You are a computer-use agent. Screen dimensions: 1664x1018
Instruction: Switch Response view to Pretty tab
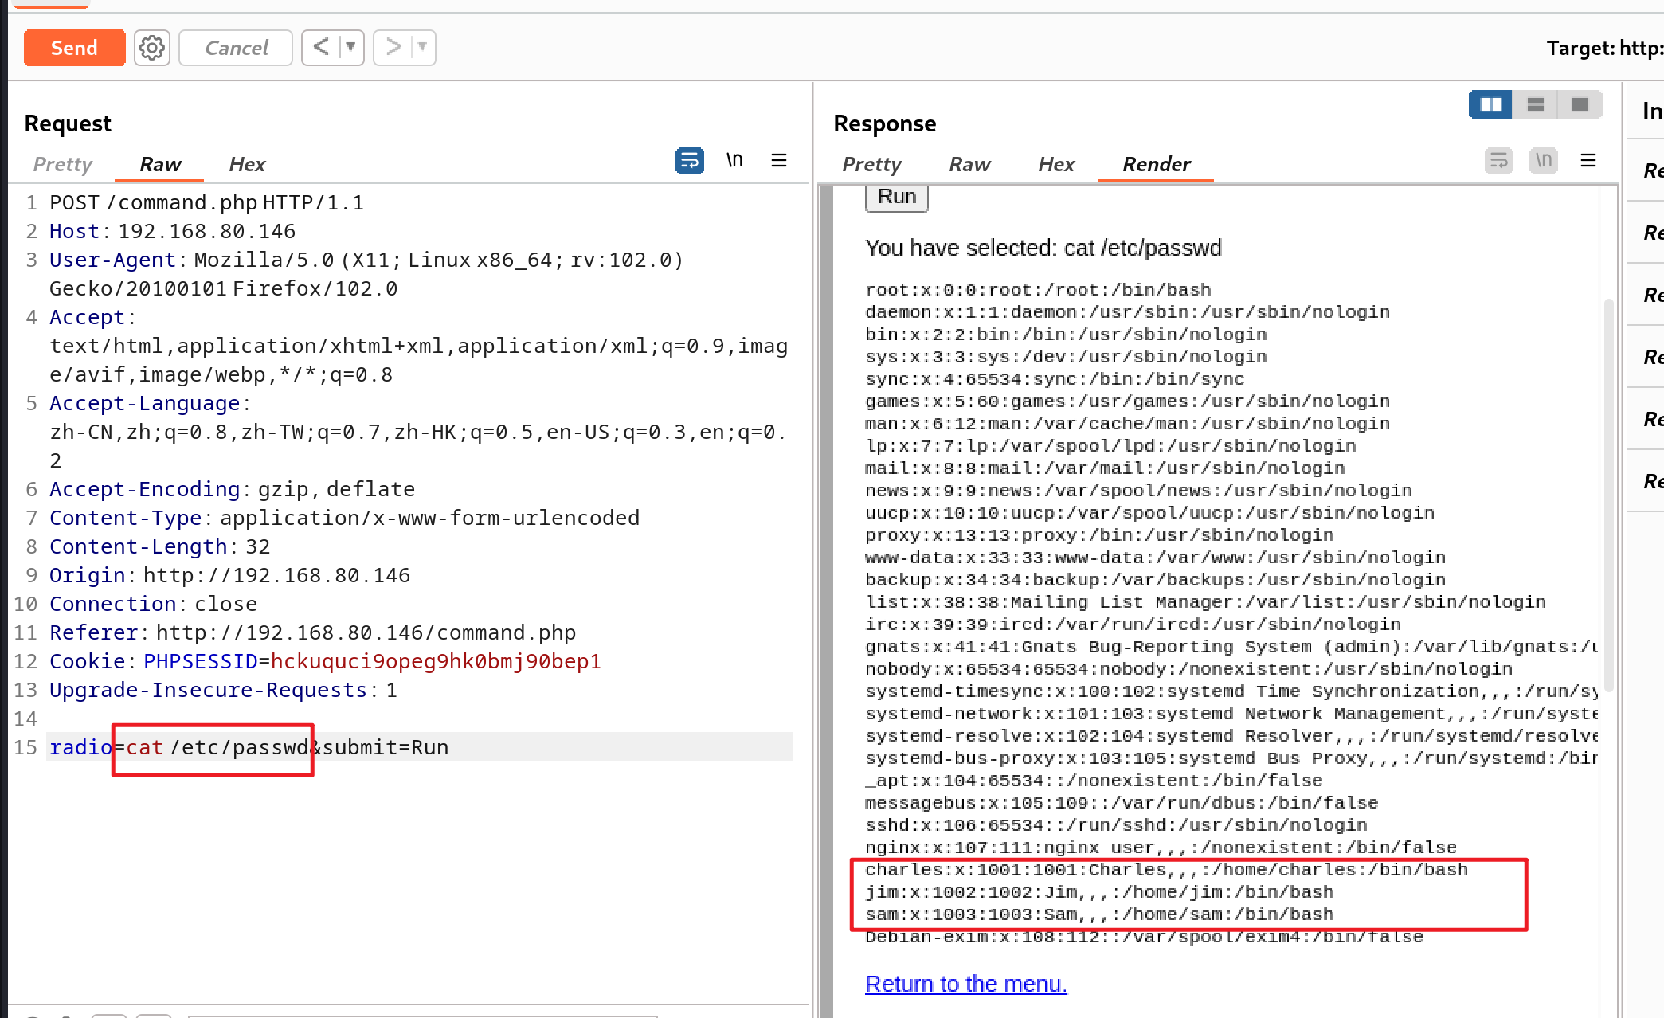(871, 164)
